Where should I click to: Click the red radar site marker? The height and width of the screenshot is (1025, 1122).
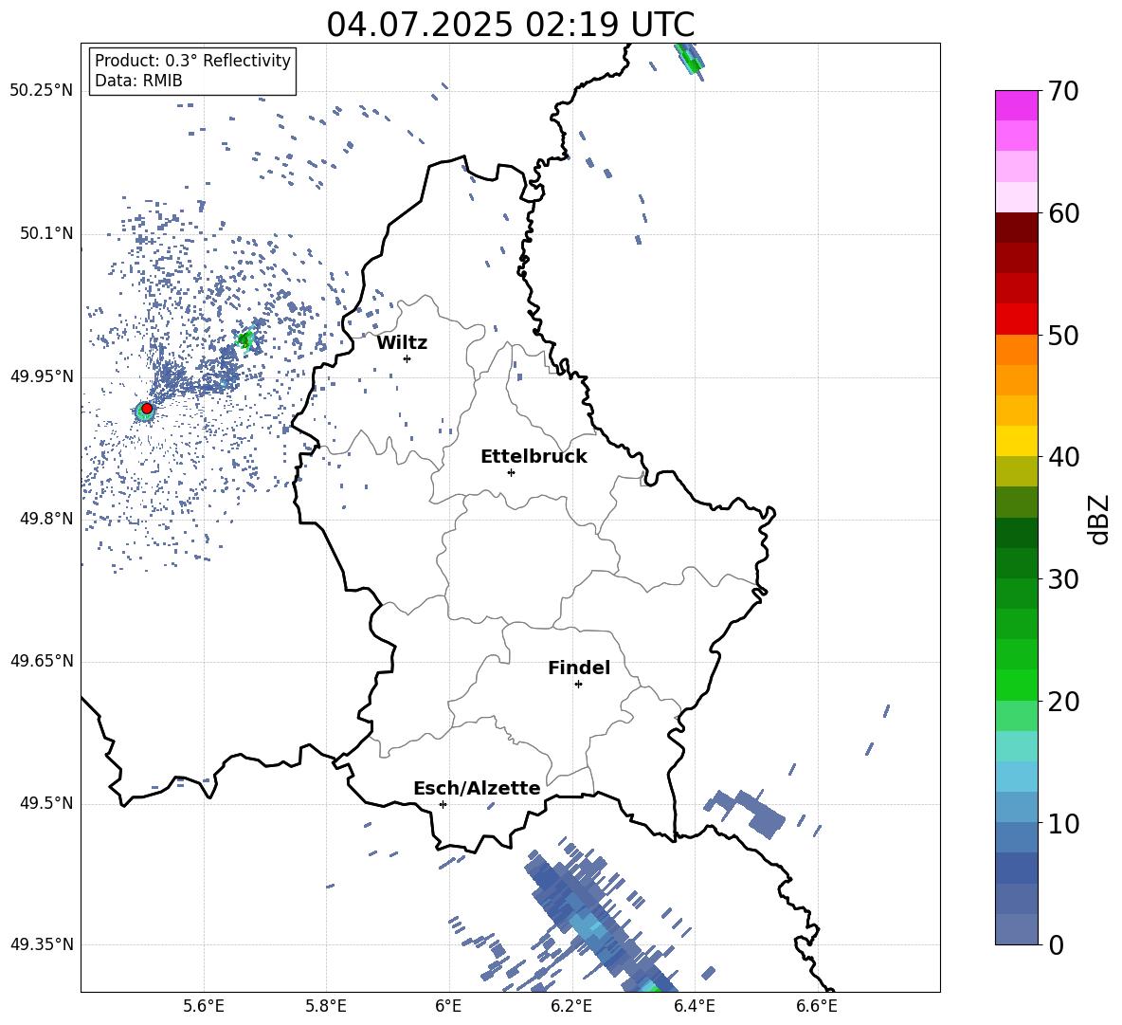click(x=147, y=409)
